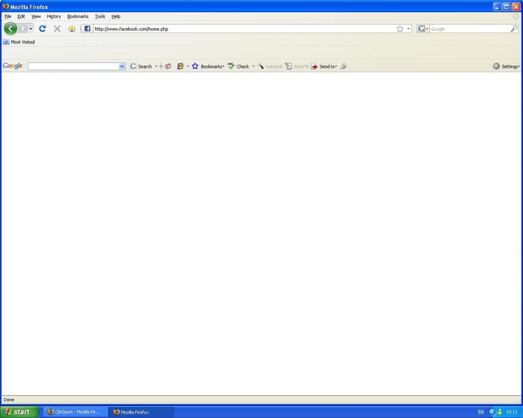The image size is (523, 418).
Task: Open Google Toolbar Settings
Action: tap(506, 66)
